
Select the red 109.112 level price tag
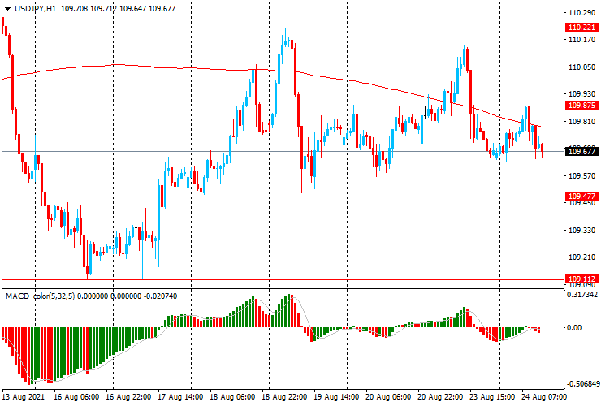point(582,279)
